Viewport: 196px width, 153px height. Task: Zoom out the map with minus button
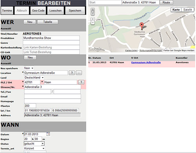pos(93,23)
